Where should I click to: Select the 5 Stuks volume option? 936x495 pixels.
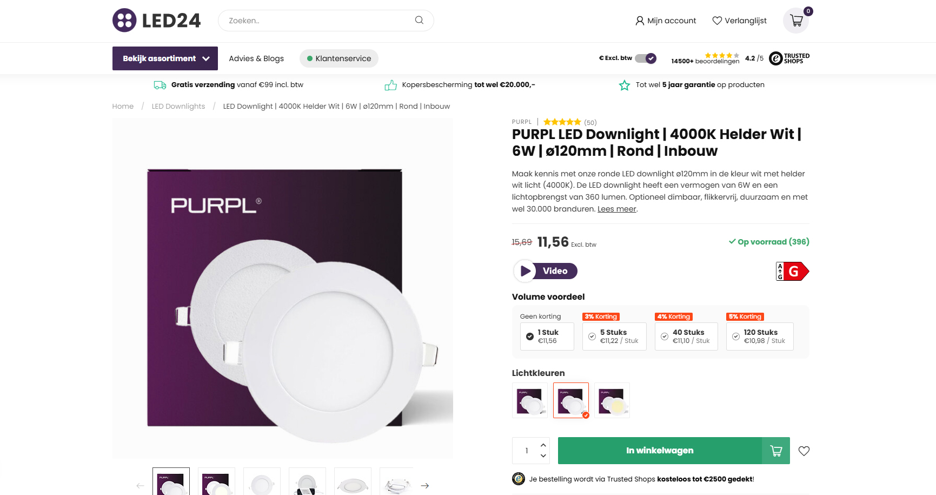[614, 336]
